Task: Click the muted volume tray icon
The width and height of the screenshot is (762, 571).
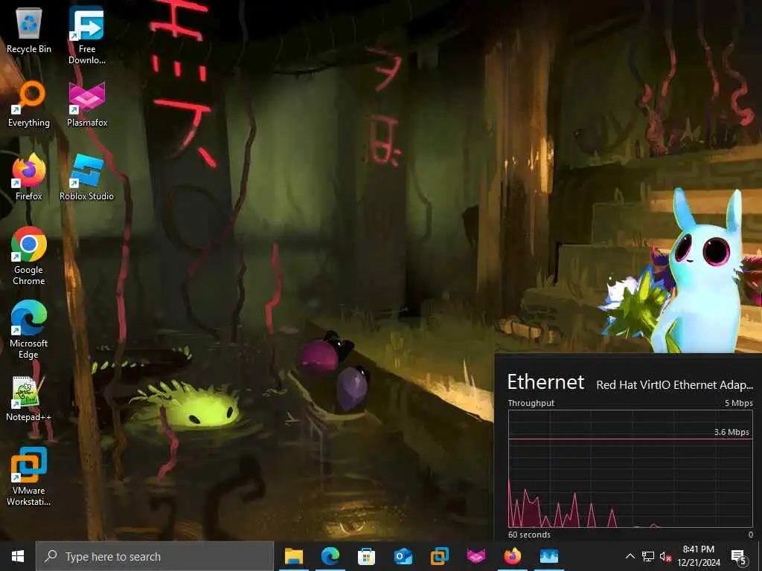Action: 665,556
